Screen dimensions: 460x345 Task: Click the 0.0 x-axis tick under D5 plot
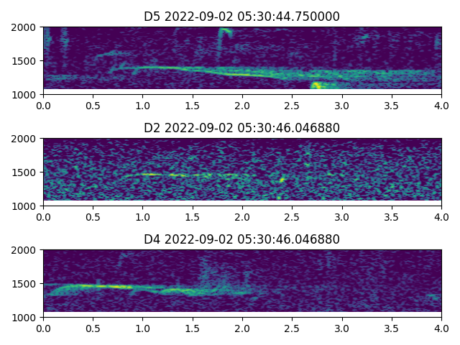43,105
